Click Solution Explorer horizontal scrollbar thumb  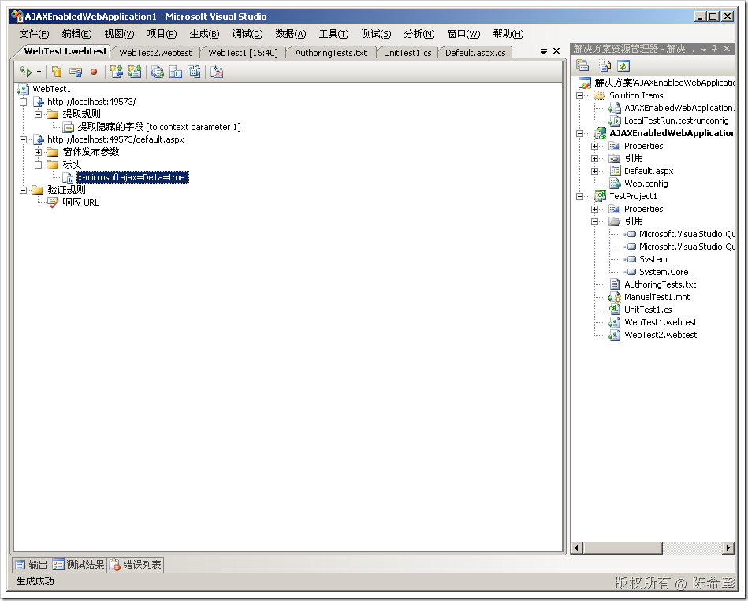pyautogui.click(x=623, y=548)
